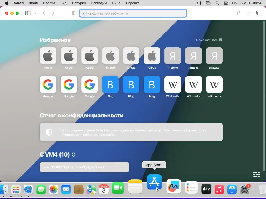Toggle the Safari sidebar button
The image size is (266, 199).
click(28, 13)
